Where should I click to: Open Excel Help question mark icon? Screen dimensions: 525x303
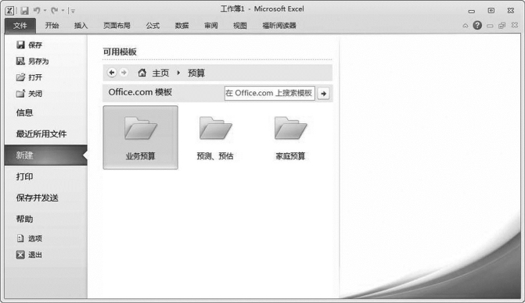coord(477,25)
